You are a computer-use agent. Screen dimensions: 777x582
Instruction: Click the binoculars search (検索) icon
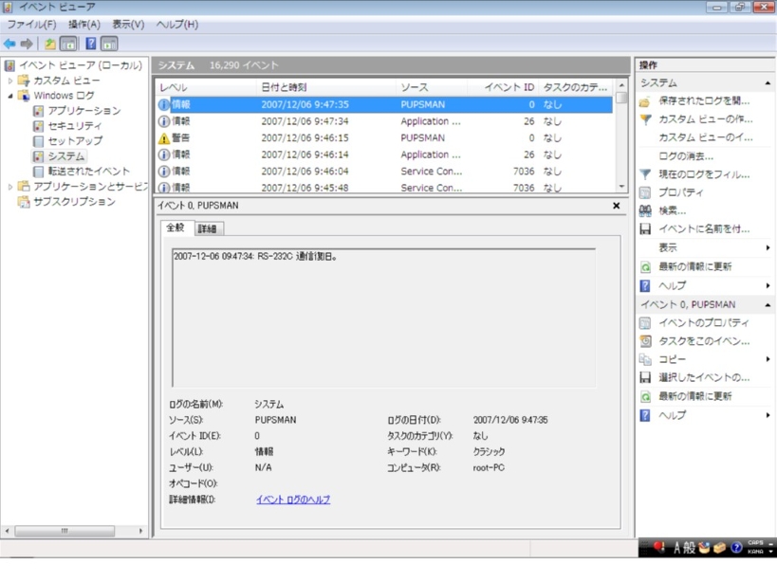645,210
